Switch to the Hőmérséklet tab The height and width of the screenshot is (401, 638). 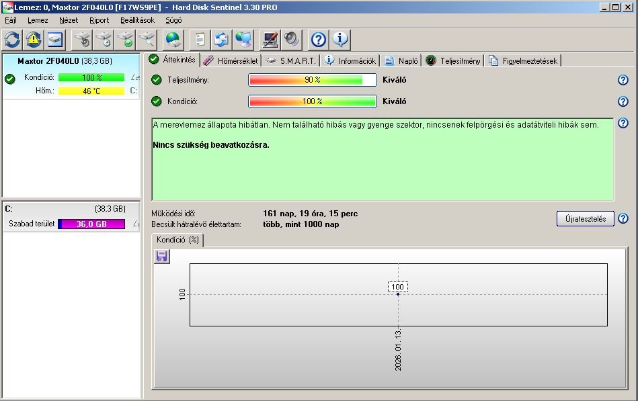231,61
